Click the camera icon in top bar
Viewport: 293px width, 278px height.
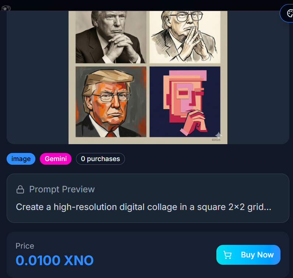[6, 8]
